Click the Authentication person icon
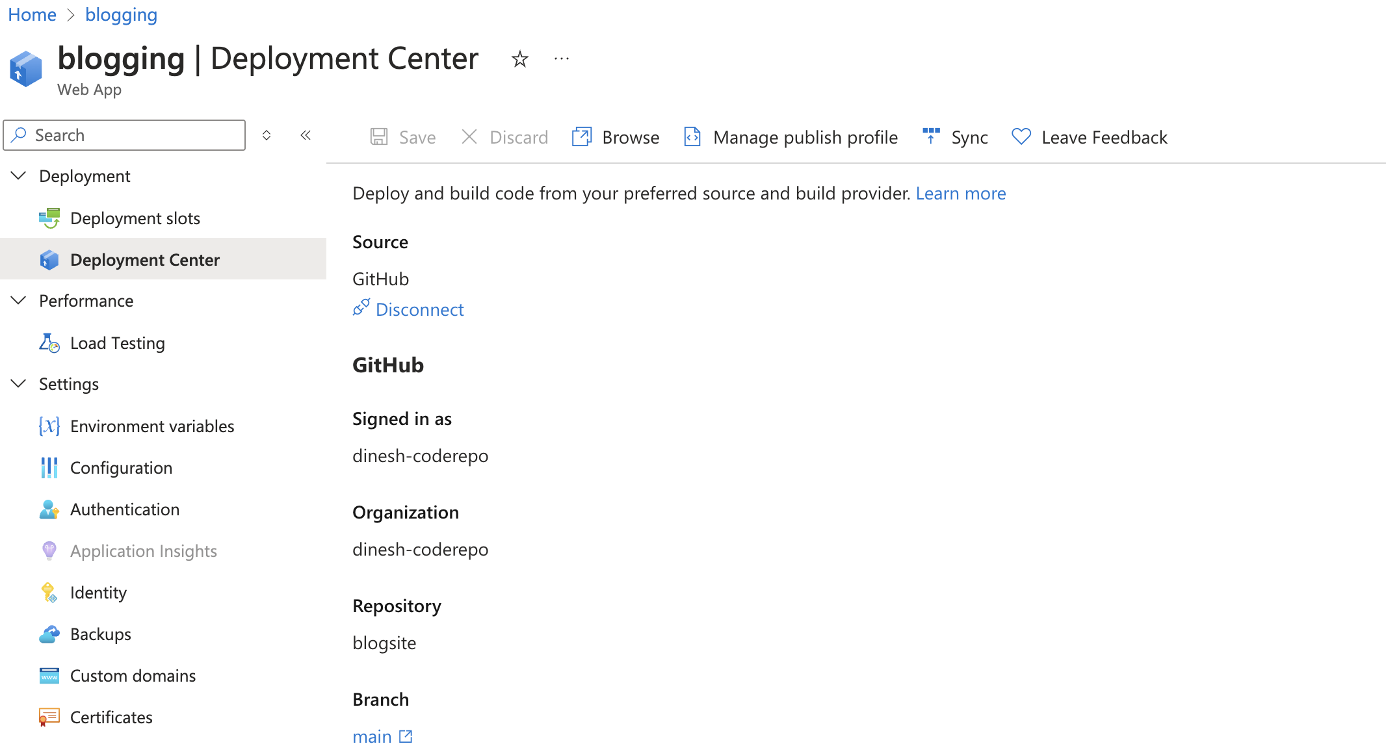Screen dimensions: 1386x746 [x=49, y=509]
